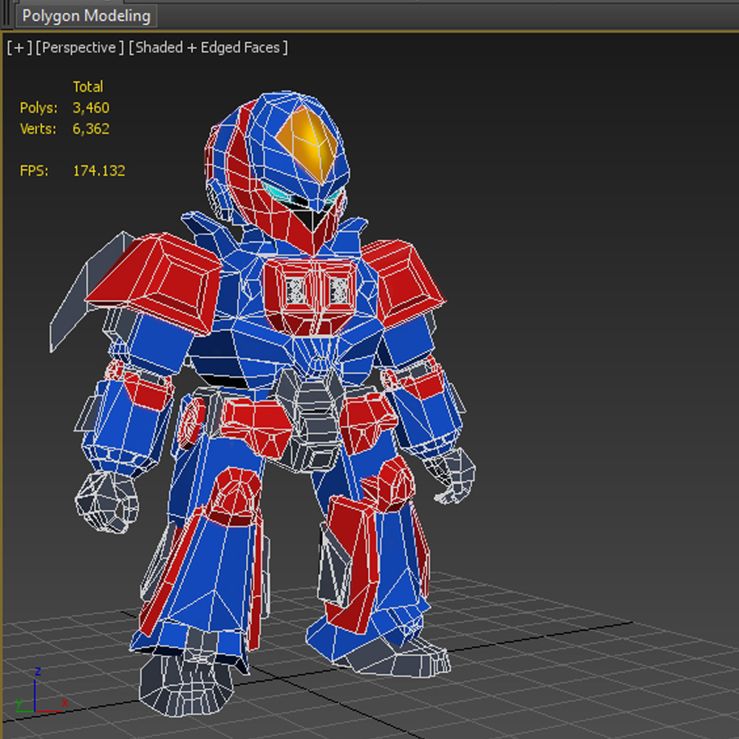Open the Perspective point-of-view label menu

click(x=79, y=47)
